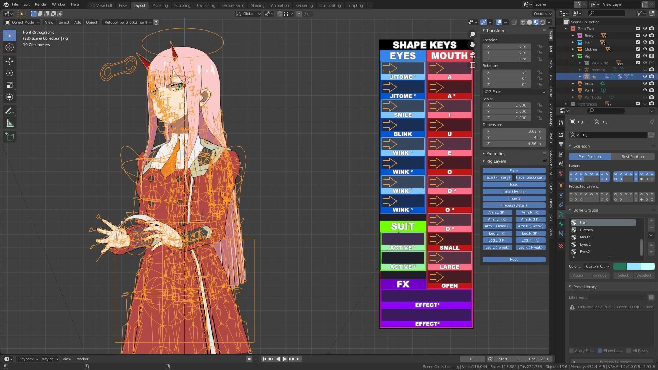Click the Root rig layer button

pyautogui.click(x=514, y=259)
